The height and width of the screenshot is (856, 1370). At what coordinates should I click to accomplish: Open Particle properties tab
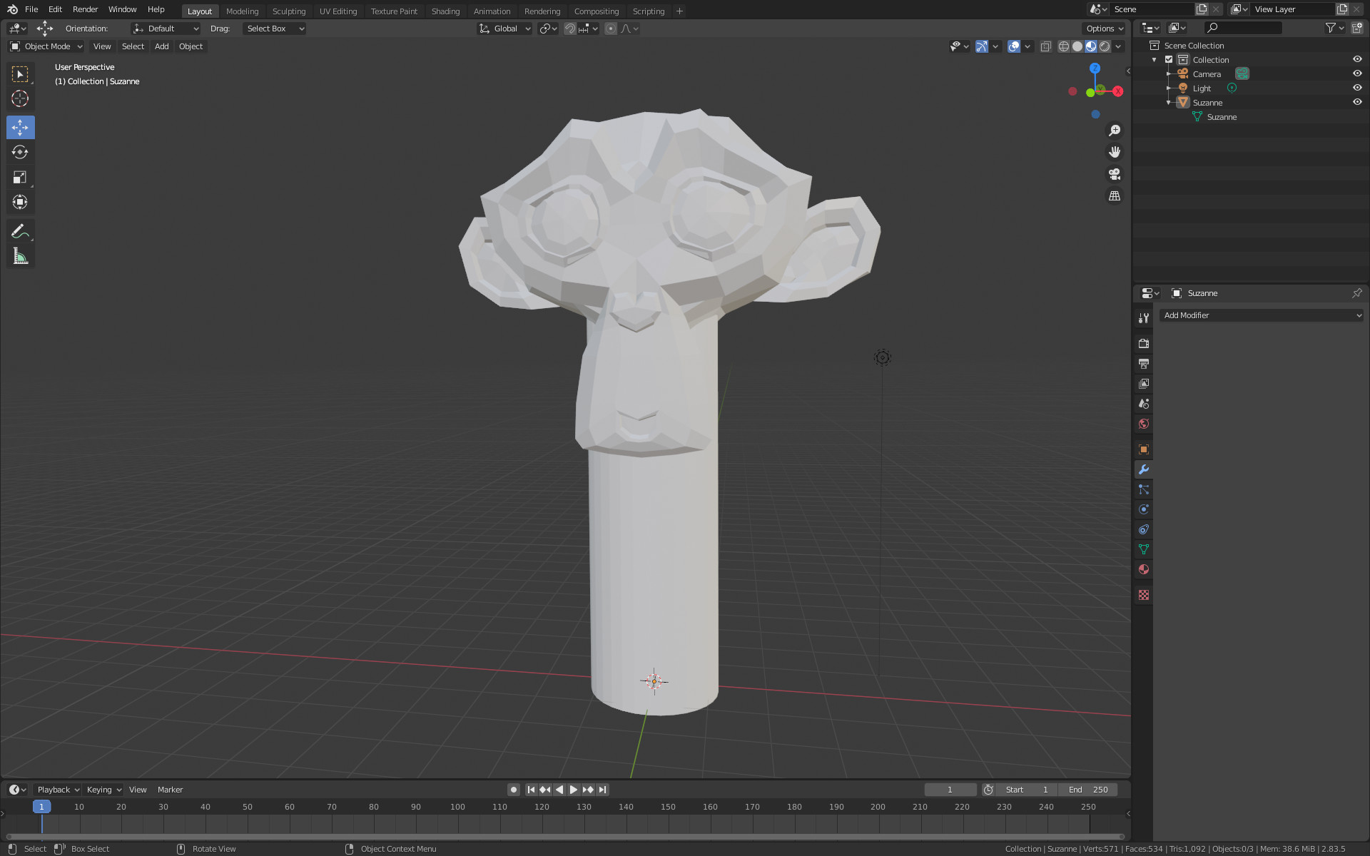click(1144, 489)
